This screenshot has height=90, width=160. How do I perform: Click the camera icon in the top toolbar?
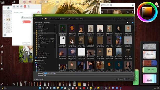click(57, 2)
